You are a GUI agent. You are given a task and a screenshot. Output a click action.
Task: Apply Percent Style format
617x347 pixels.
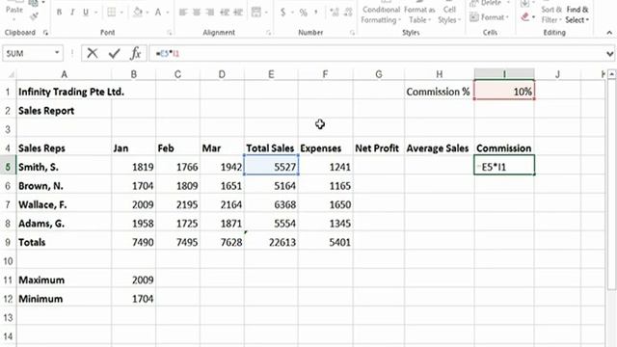click(x=303, y=13)
